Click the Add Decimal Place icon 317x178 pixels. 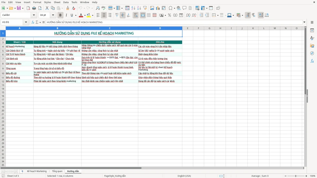[x=188, y=15]
